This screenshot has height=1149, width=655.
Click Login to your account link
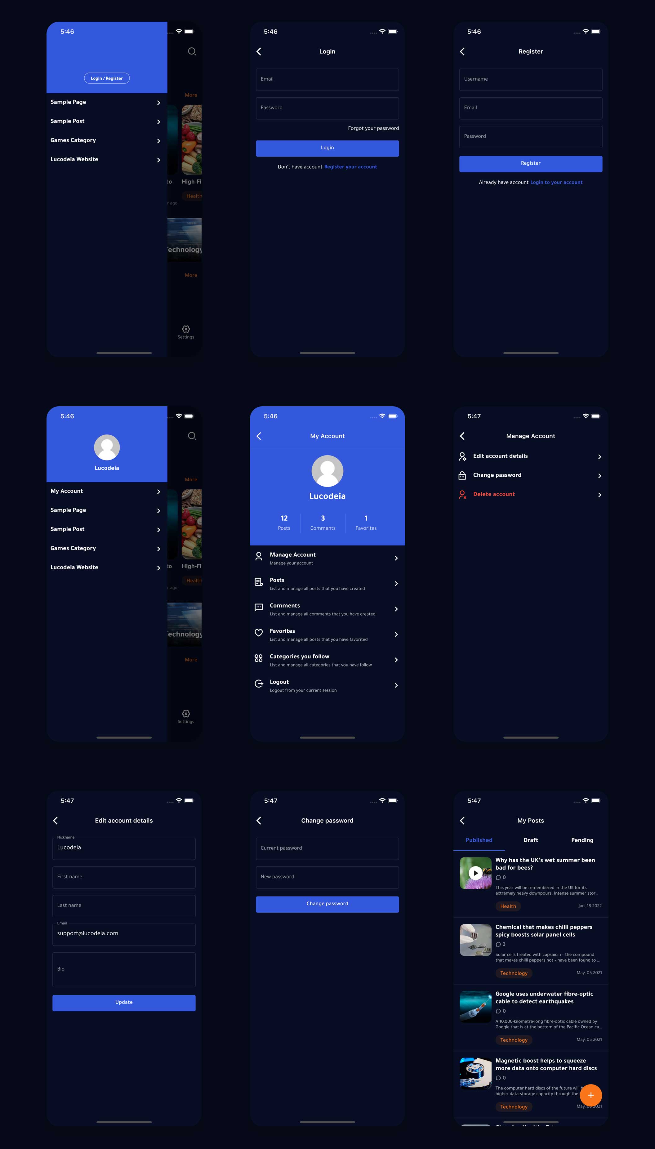tap(556, 182)
